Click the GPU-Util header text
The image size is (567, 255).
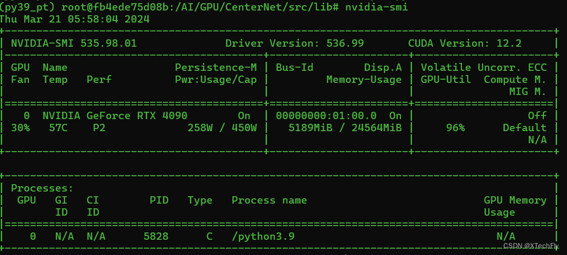446,79
